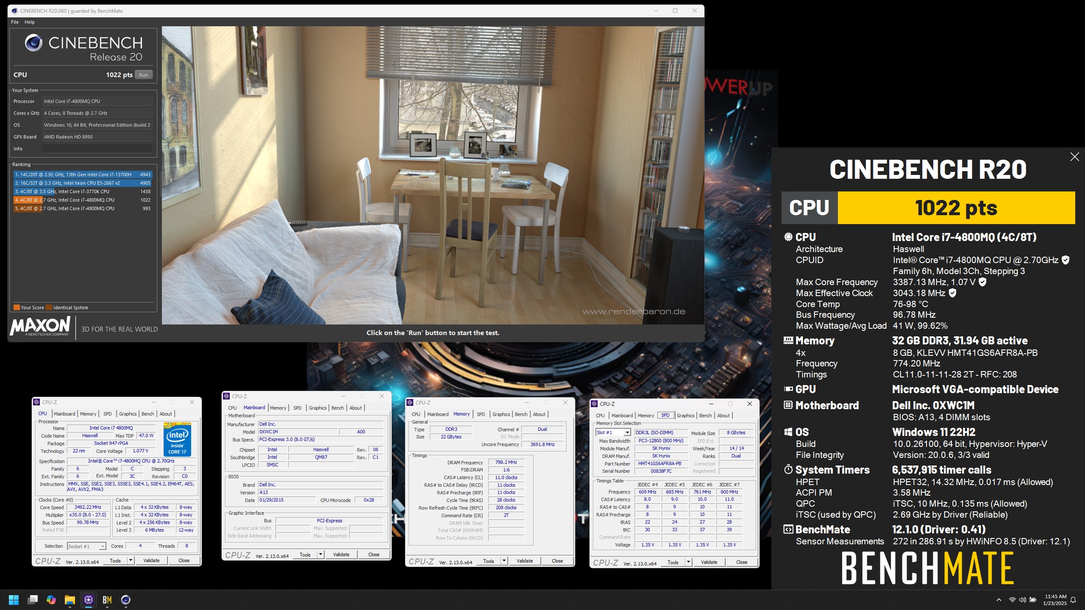1085x610 pixels.
Task: Click BenchMate Motherboard section icon
Action: (x=788, y=405)
